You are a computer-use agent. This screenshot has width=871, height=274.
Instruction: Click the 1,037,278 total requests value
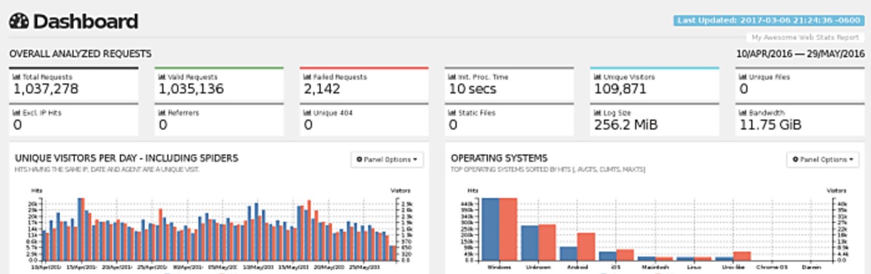pyautogui.click(x=46, y=88)
